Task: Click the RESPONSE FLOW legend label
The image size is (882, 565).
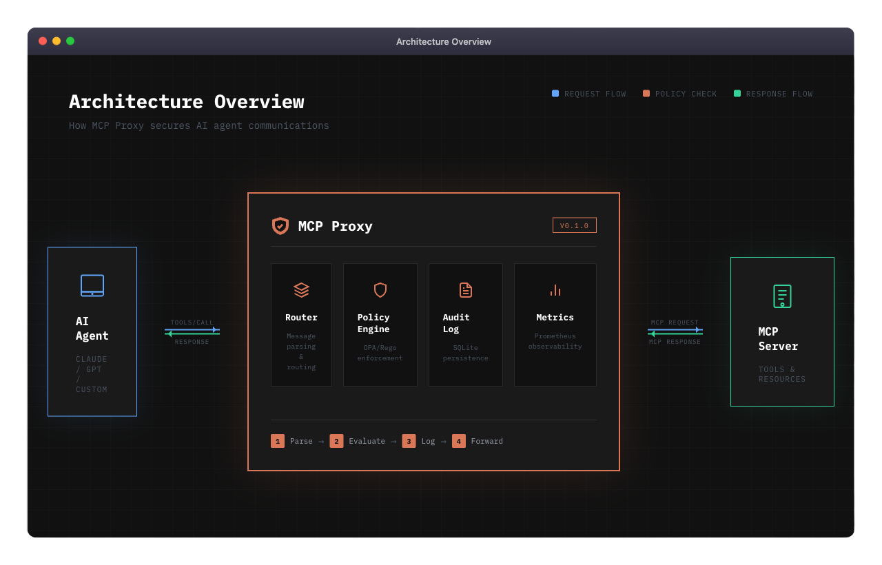Action: point(779,94)
